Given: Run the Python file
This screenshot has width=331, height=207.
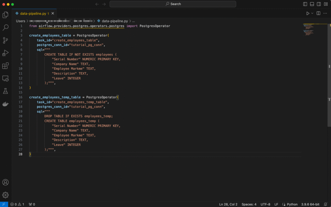Looking at the screenshot, I should pyautogui.click(x=308, y=13).
